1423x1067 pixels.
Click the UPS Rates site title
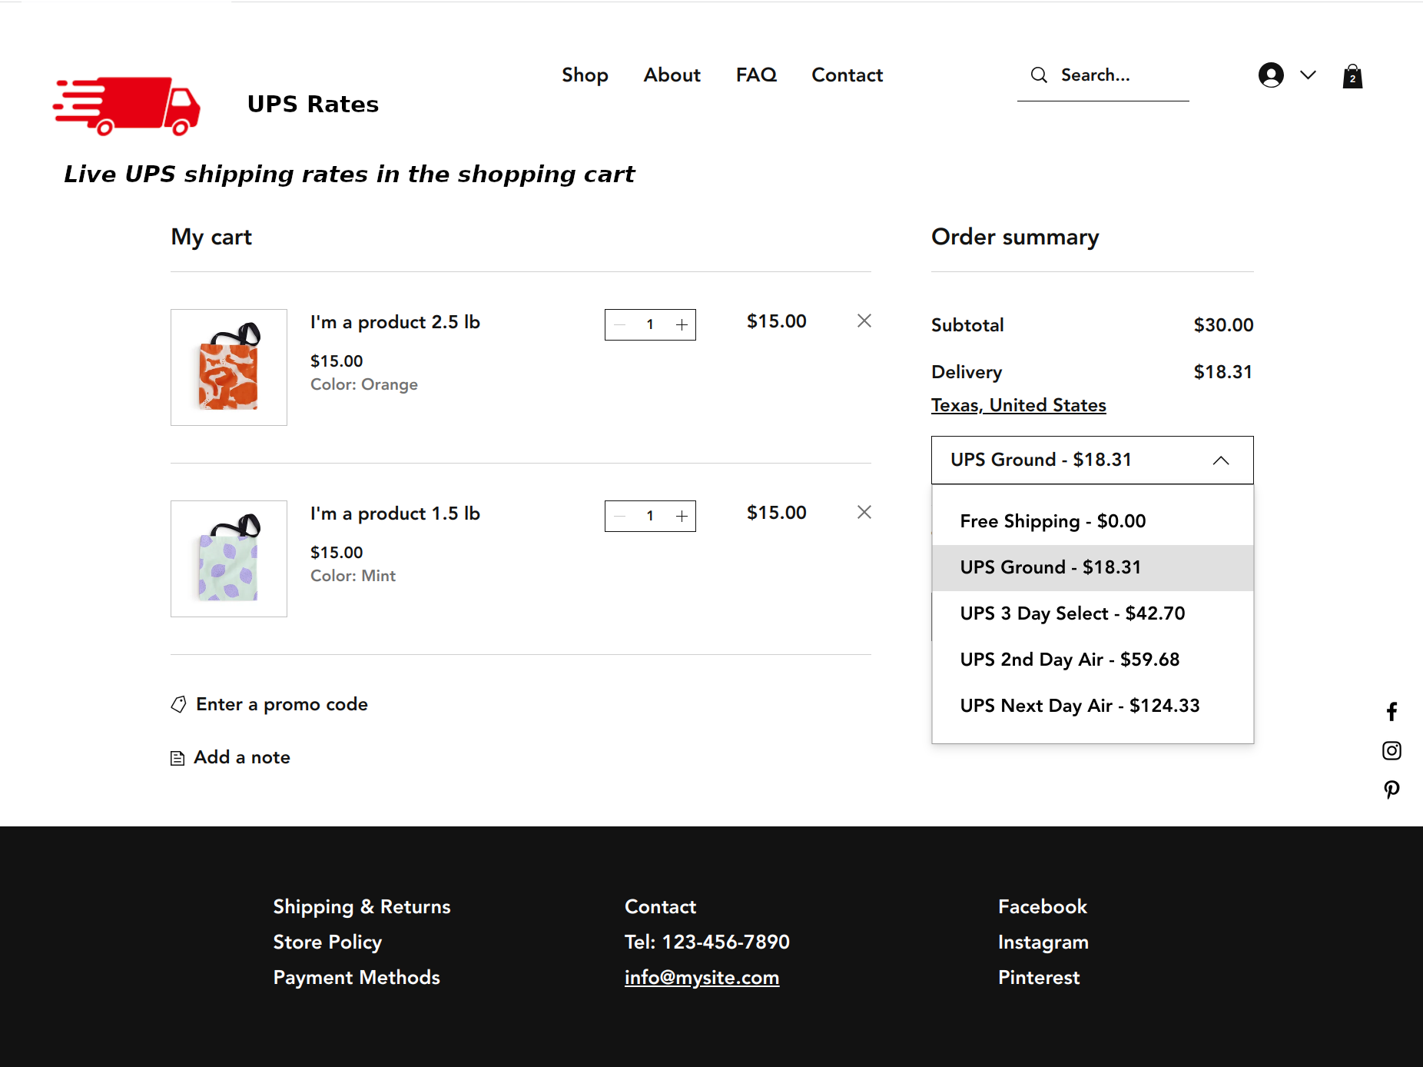[313, 105]
